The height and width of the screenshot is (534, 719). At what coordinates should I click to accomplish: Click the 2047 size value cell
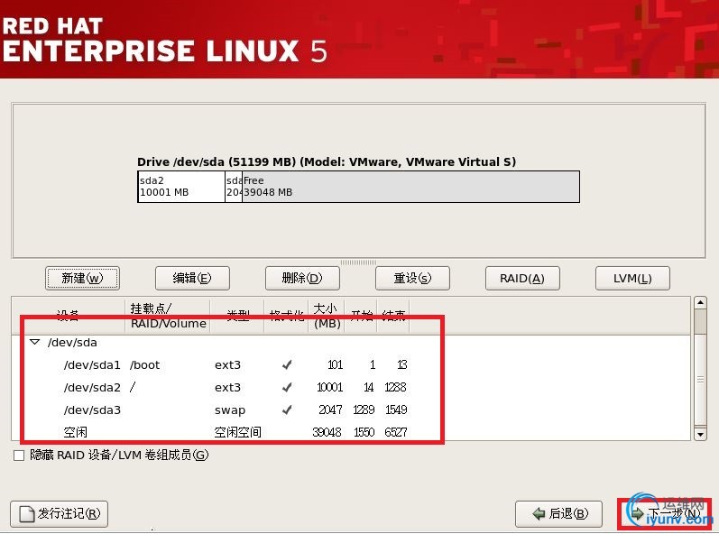pyautogui.click(x=330, y=410)
